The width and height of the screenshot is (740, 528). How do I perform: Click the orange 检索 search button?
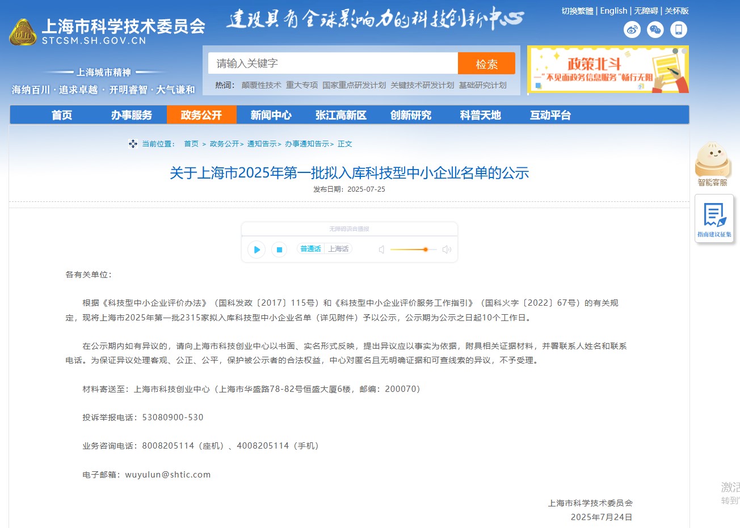(x=486, y=64)
